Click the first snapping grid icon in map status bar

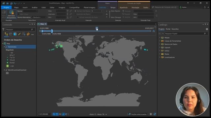click(x=54, y=114)
